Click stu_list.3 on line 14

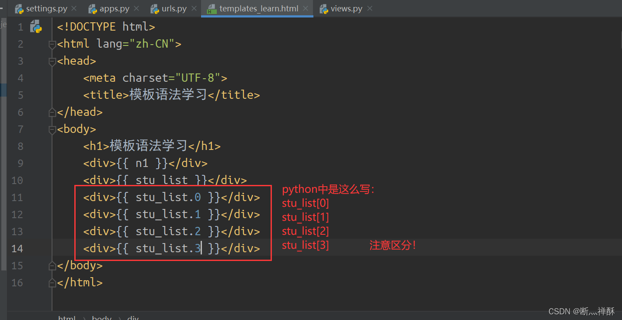click(x=168, y=249)
